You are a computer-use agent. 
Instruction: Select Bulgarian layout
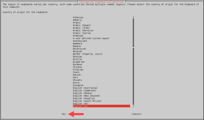pyautogui.click(x=79, y=62)
